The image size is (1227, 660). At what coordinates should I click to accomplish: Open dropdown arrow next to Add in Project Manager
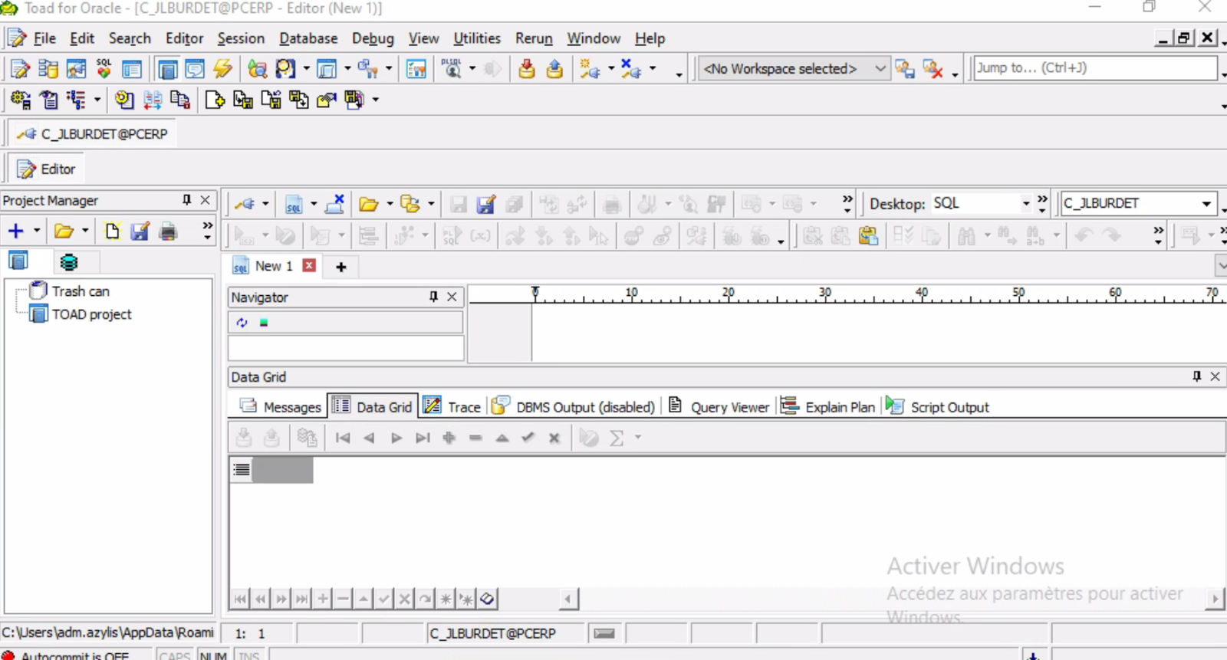click(36, 231)
